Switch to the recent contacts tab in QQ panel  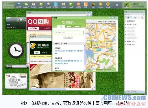tap(142, 18)
